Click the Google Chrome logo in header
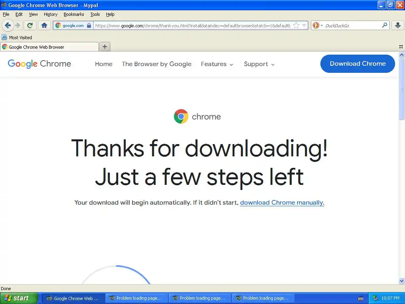The width and height of the screenshot is (405, 304). [x=39, y=64]
